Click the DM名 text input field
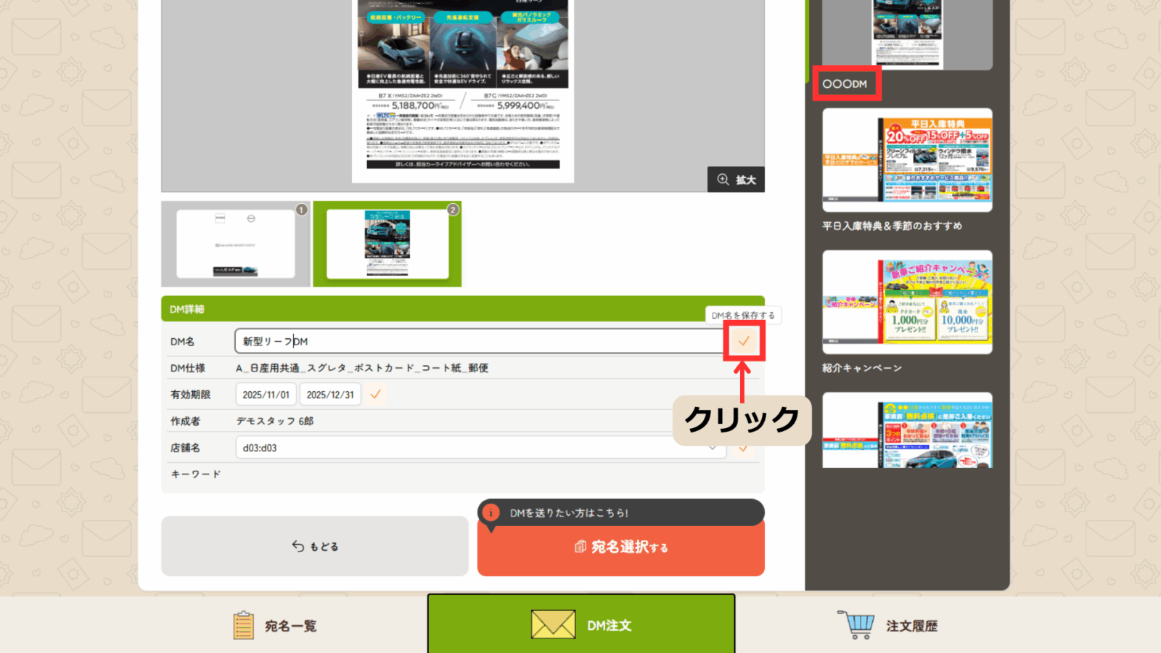 pos(479,341)
